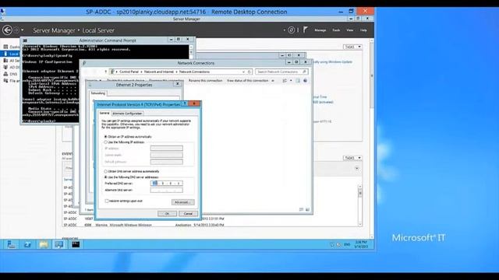Image resolution: width=499 pixels, height=280 pixels.
Task: Click the ENG language indicator in tray
Action: coord(347,244)
